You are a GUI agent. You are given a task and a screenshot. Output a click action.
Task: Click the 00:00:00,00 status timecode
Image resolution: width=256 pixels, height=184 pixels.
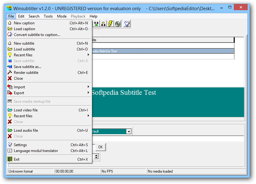(x=77, y=171)
